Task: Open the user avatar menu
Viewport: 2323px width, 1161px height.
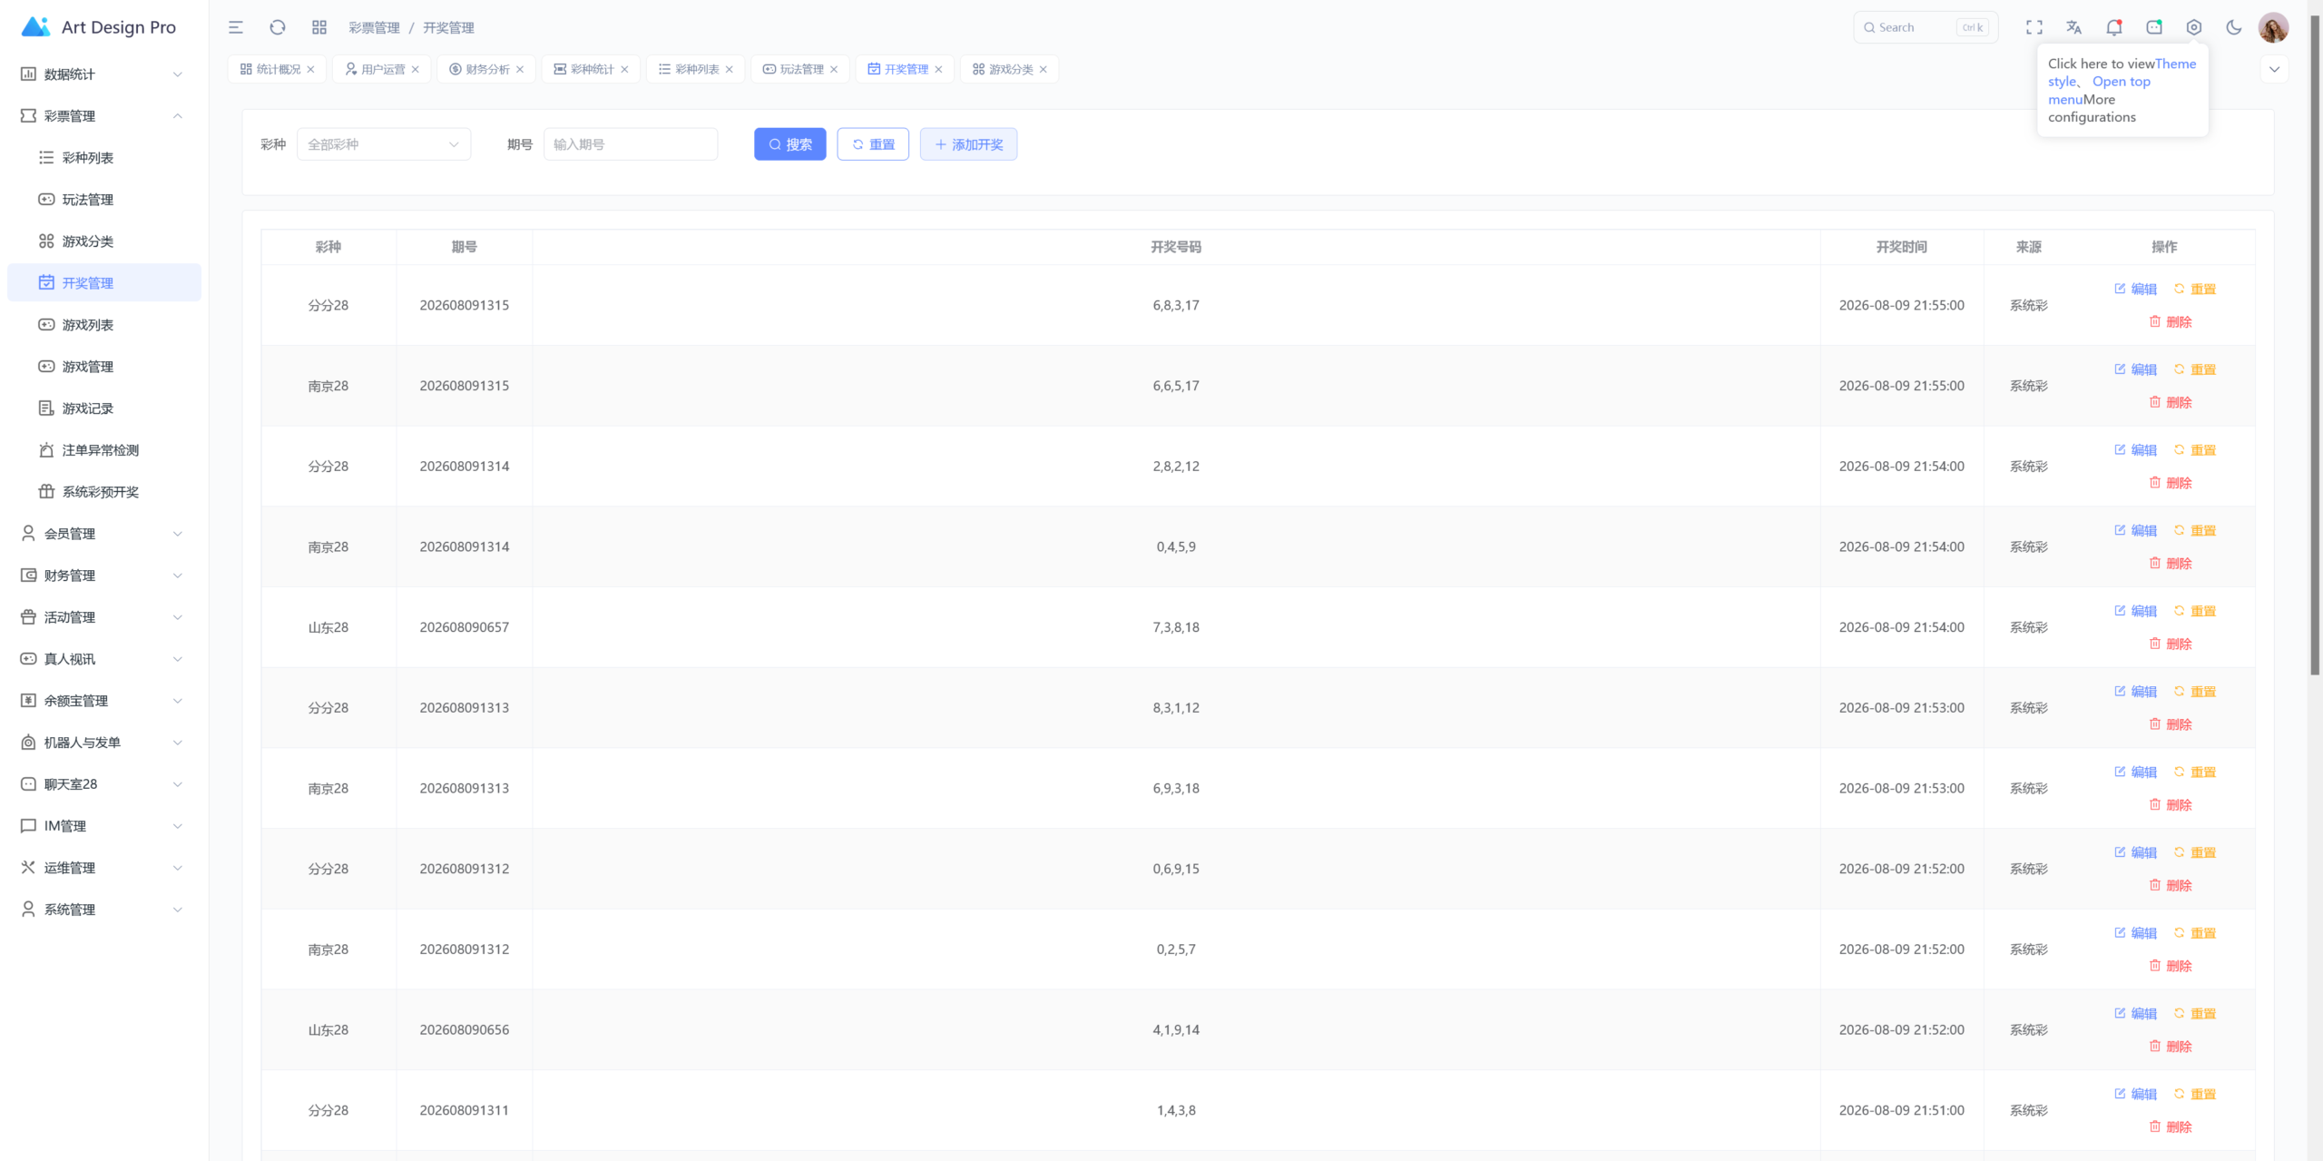Action: [x=2273, y=27]
